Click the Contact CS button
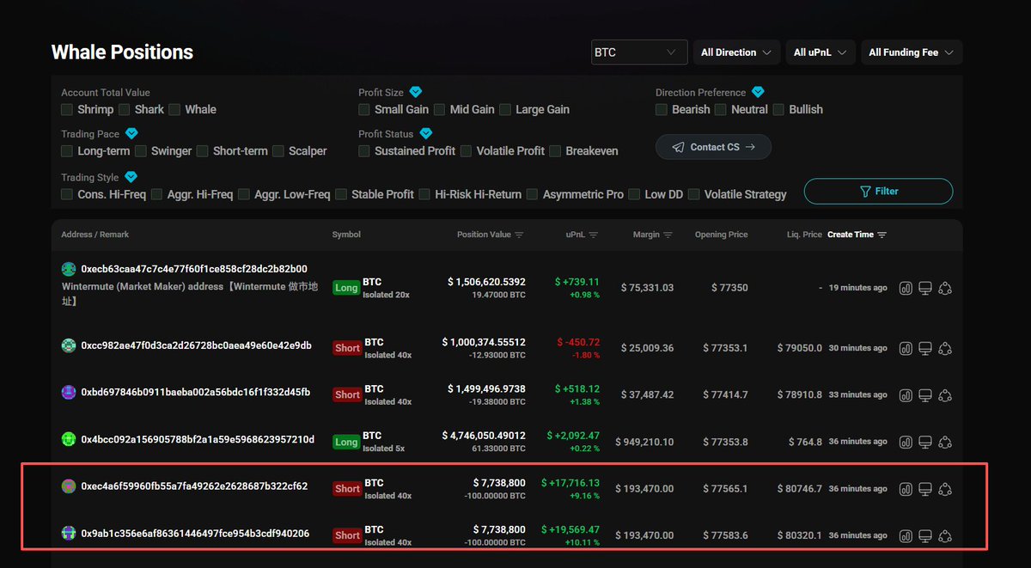This screenshot has height=568, width=1031. pos(713,147)
